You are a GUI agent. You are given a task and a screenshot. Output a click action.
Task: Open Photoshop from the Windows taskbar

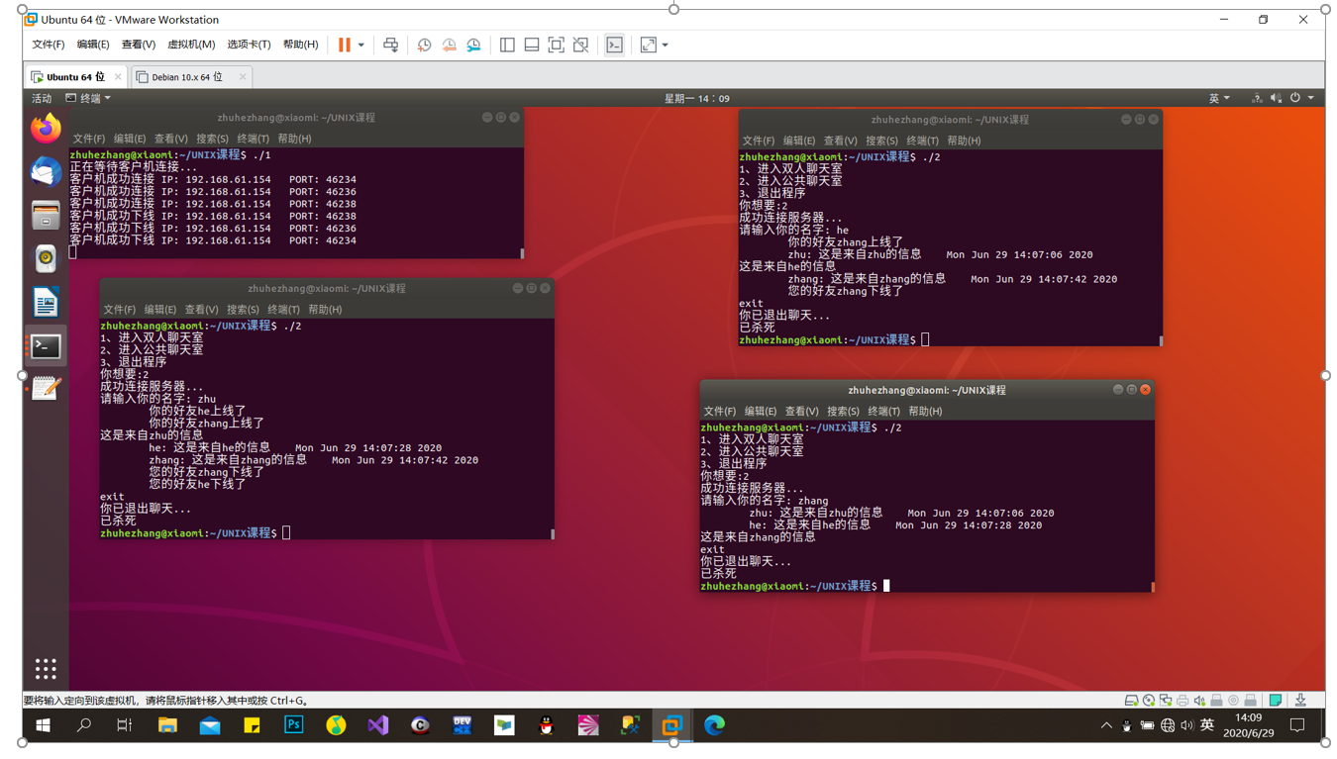tap(293, 725)
